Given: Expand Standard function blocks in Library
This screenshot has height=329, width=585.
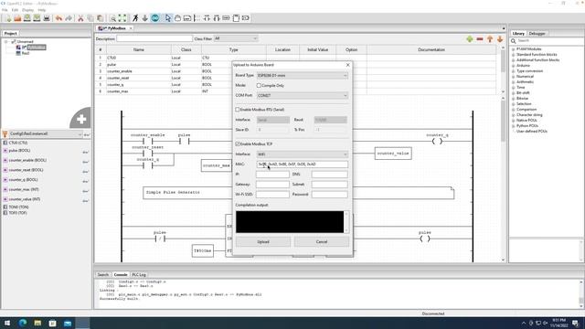Looking at the screenshot, I should click(514, 55).
